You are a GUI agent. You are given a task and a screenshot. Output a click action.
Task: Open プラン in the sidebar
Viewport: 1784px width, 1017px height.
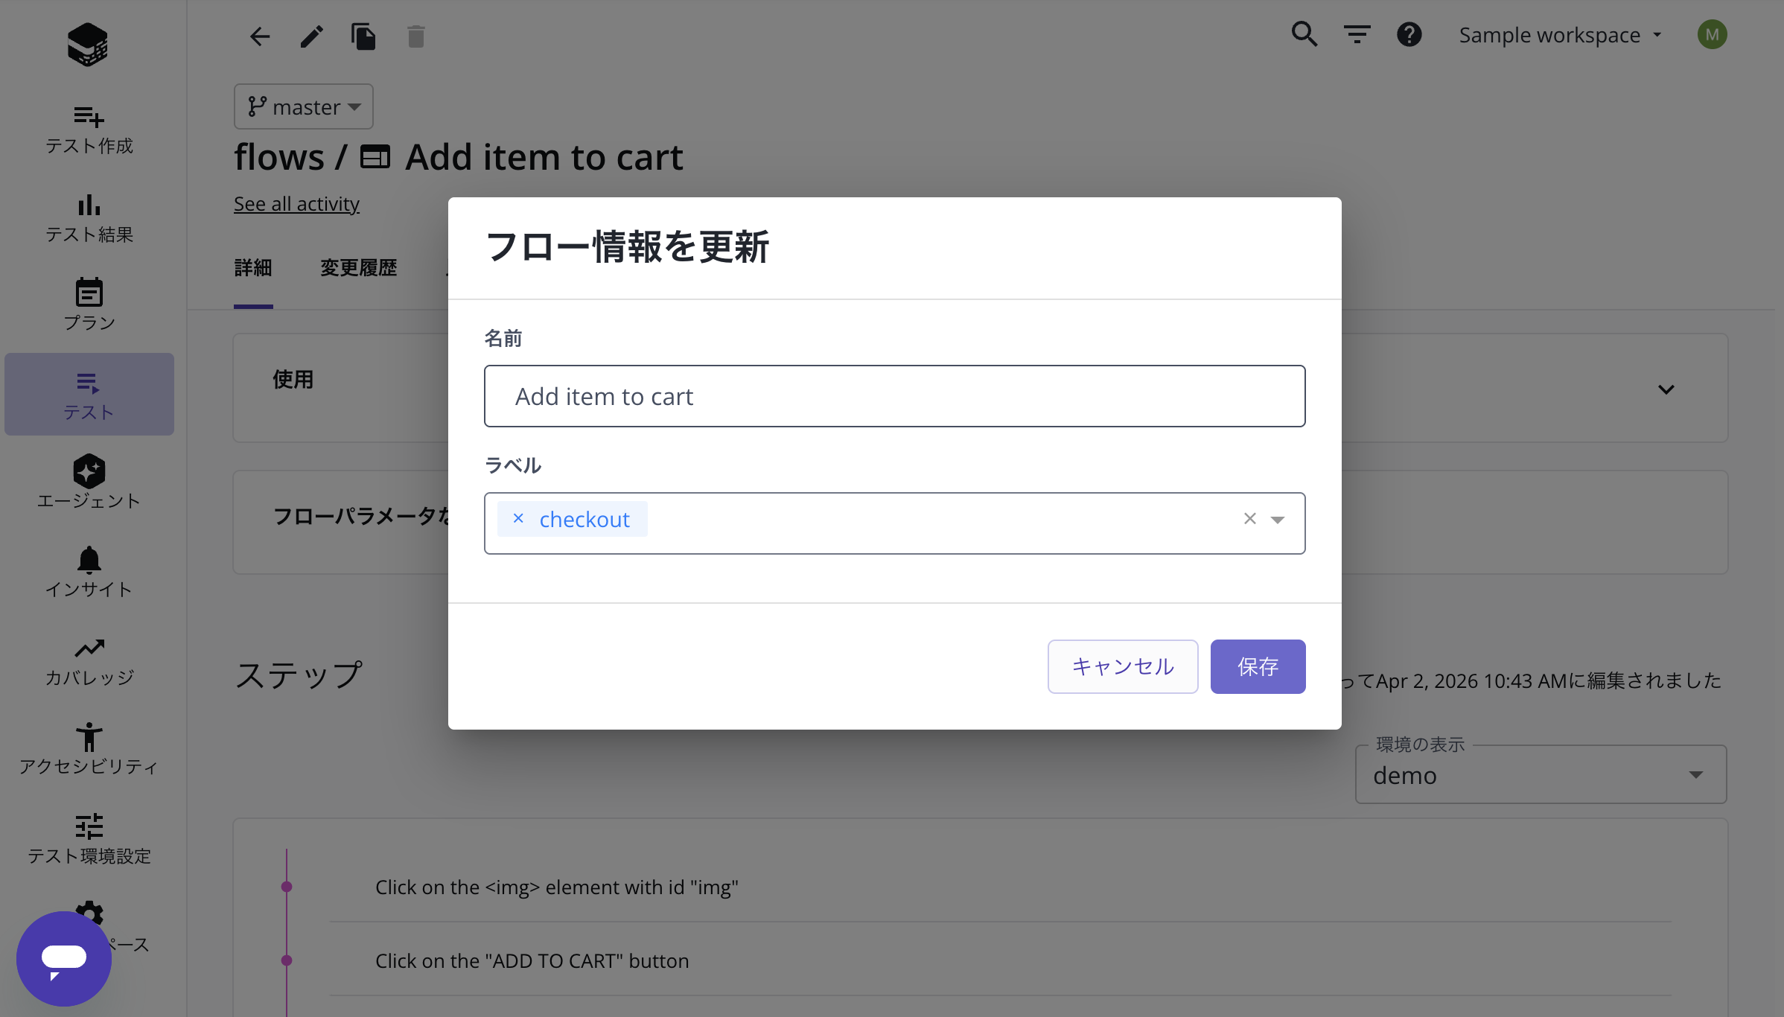coord(89,306)
